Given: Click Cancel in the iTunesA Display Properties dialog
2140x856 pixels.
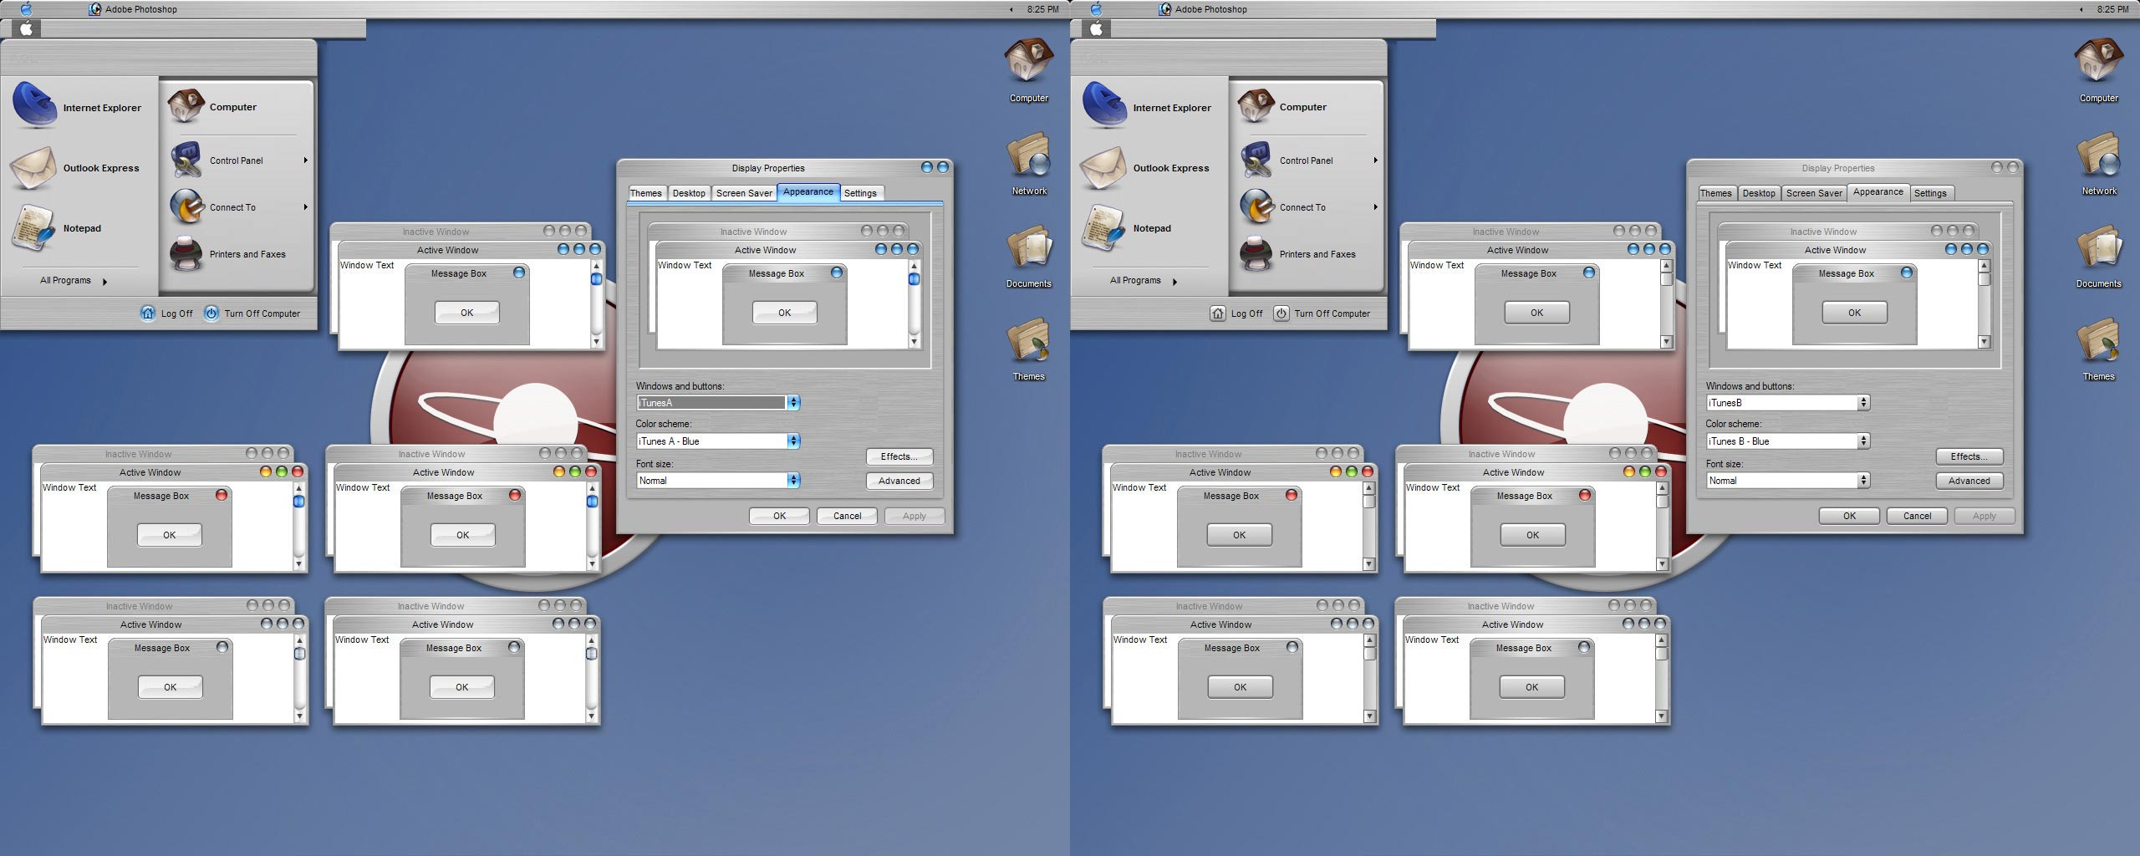Looking at the screenshot, I should [847, 516].
